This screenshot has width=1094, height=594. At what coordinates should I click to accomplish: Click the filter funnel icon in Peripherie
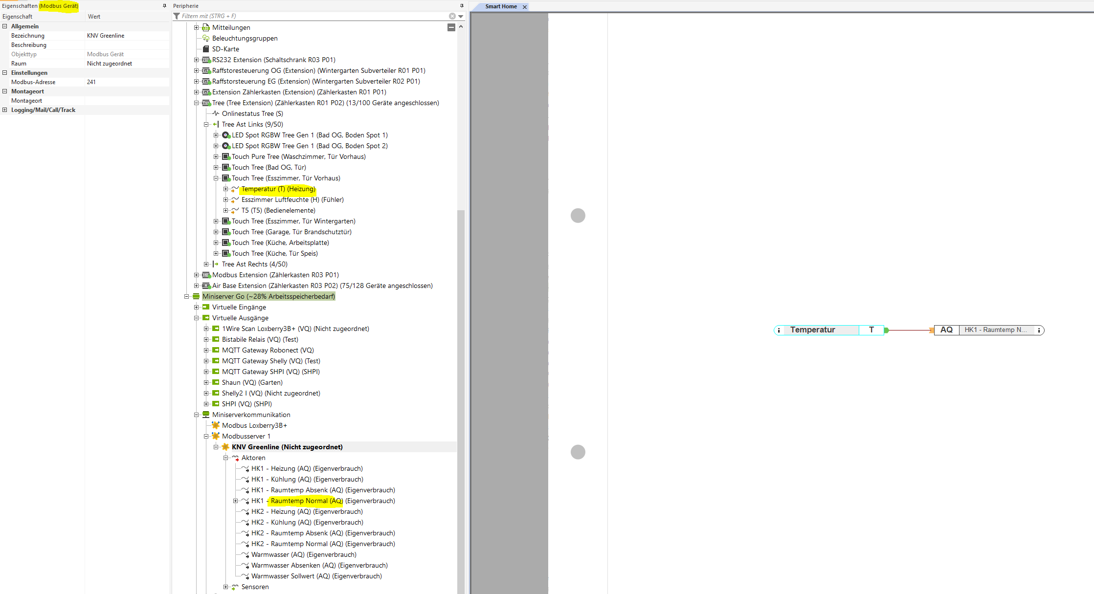tap(177, 16)
